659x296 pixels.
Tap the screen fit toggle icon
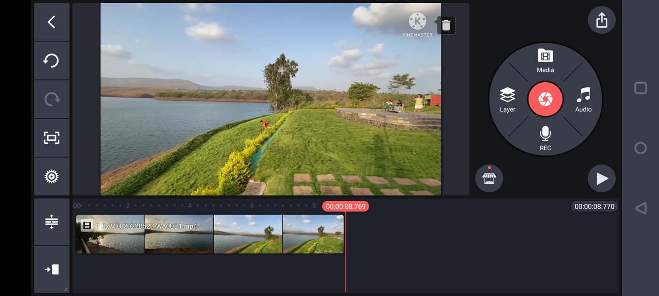click(x=51, y=138)
